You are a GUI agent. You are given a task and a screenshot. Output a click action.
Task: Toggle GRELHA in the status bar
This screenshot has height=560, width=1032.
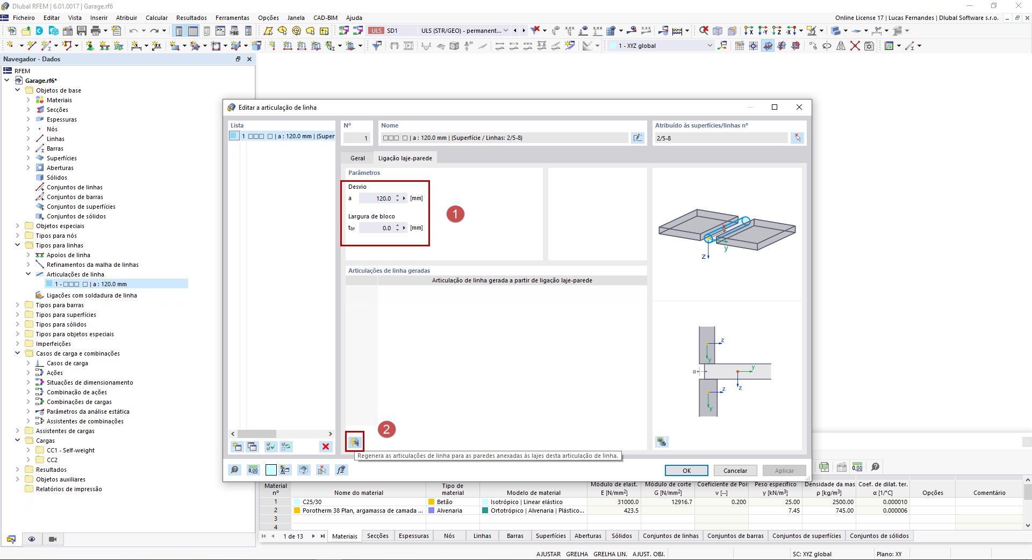577,554
